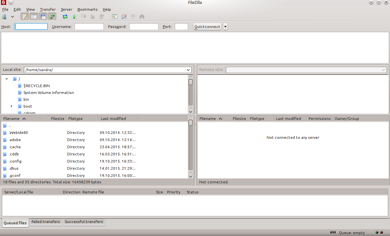Click the cancel current operation icon
Screen dimensions: 390x236
pos(84,17)
